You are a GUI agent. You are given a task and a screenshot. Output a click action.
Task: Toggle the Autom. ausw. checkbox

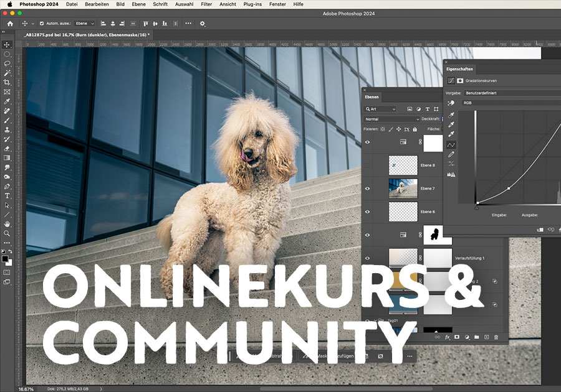41,24
